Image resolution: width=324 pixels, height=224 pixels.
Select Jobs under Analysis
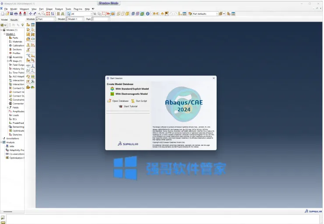click(11, 146)
